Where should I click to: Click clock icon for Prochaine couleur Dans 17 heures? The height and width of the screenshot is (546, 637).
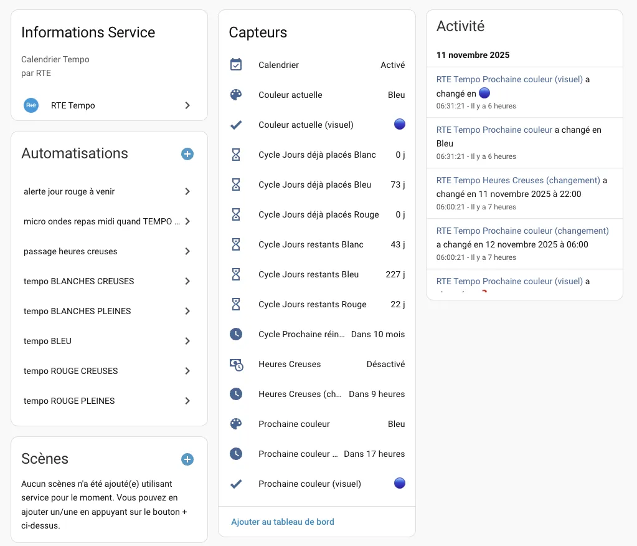click(x=236, y=454)
